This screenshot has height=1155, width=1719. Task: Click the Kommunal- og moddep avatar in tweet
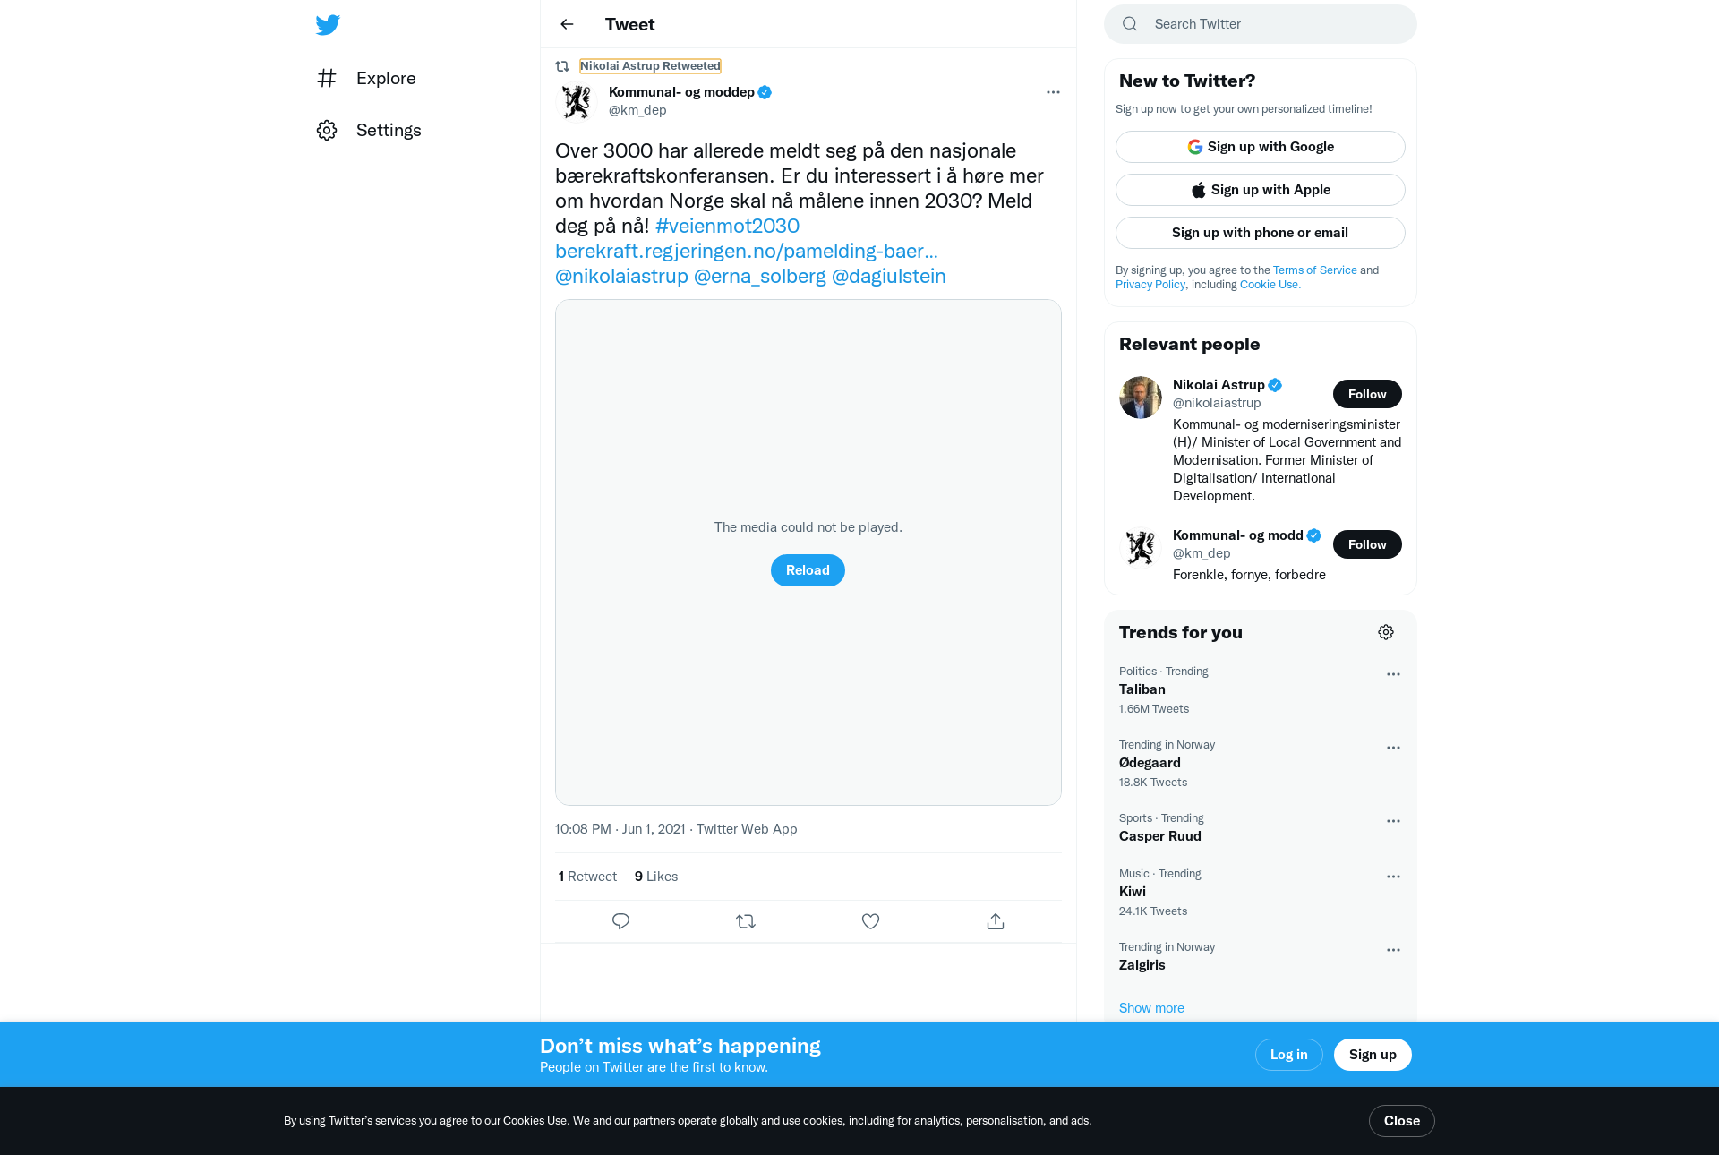point(577,101)
